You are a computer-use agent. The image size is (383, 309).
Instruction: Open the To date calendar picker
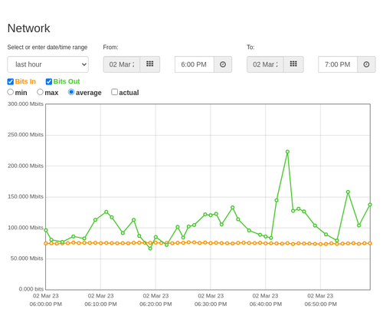tap(293, 64)
